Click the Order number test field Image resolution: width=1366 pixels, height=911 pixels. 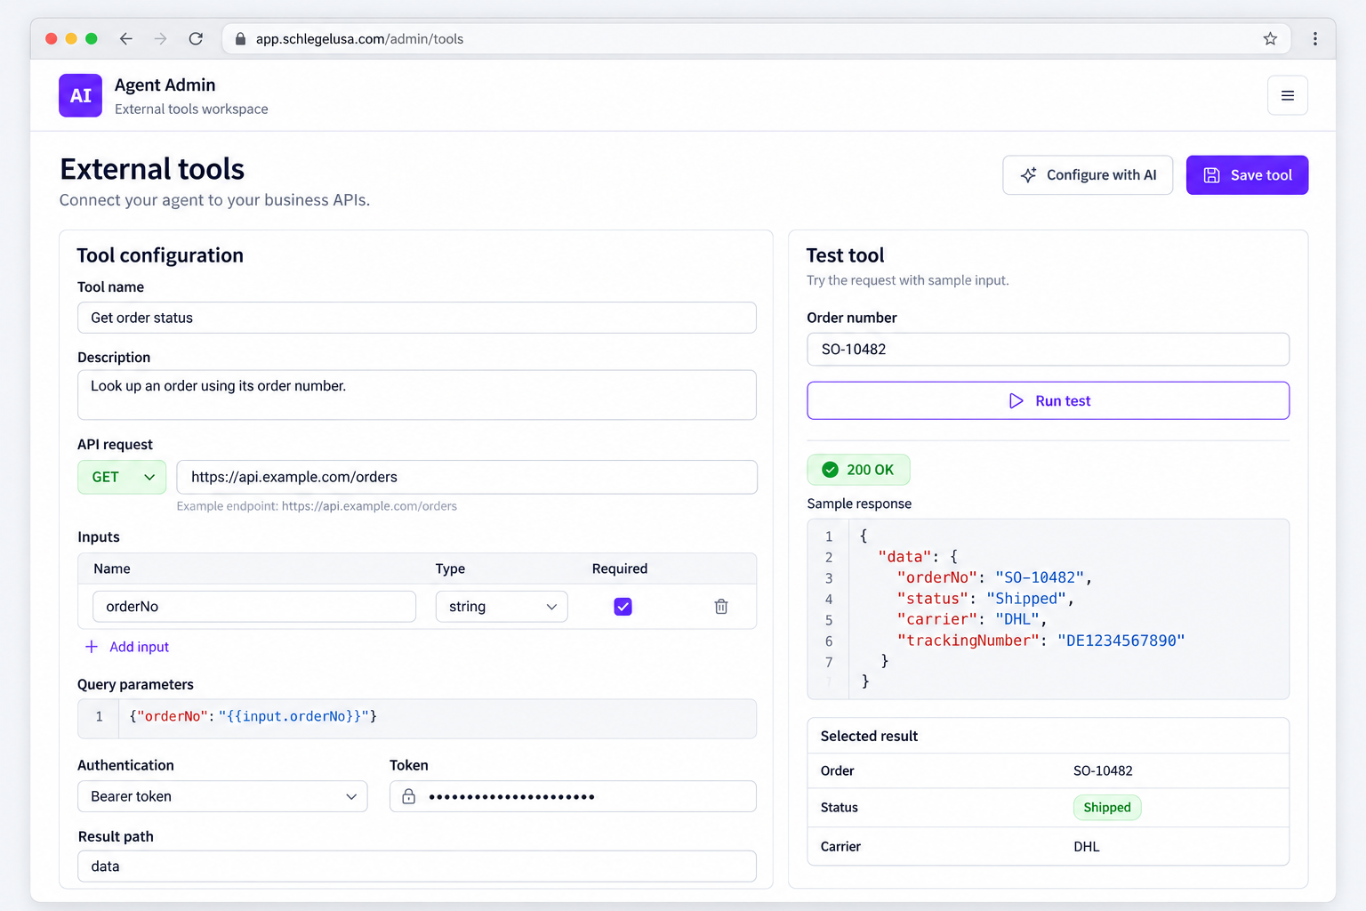1048,349
